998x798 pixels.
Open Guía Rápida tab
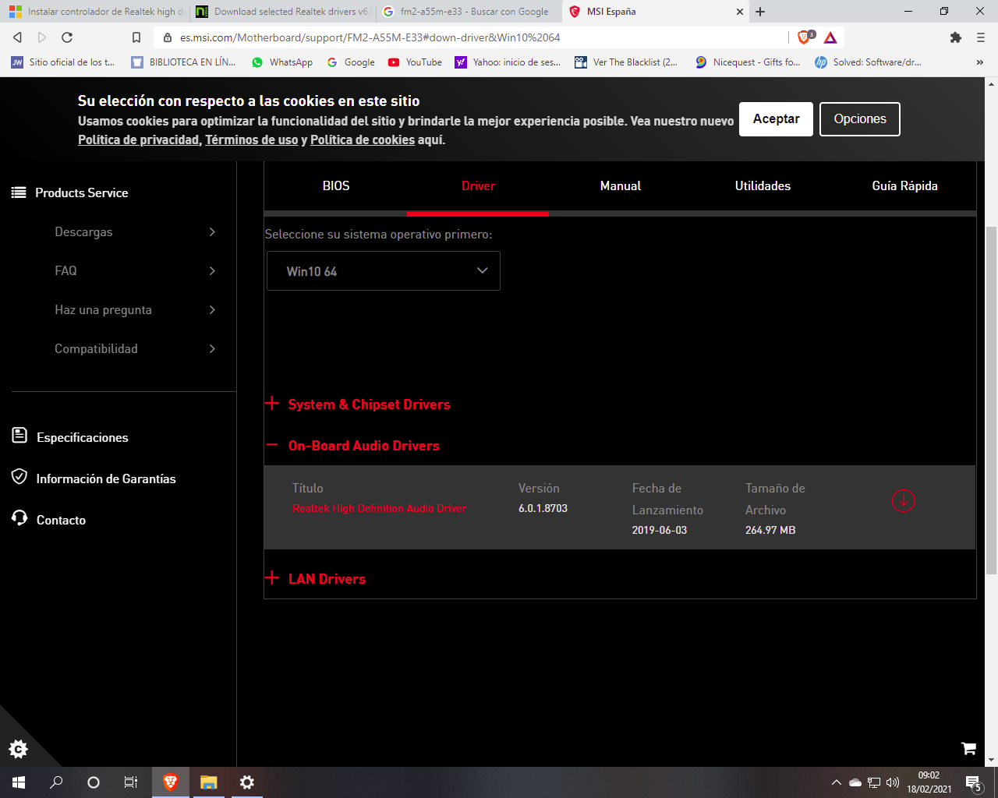(904, 186)
